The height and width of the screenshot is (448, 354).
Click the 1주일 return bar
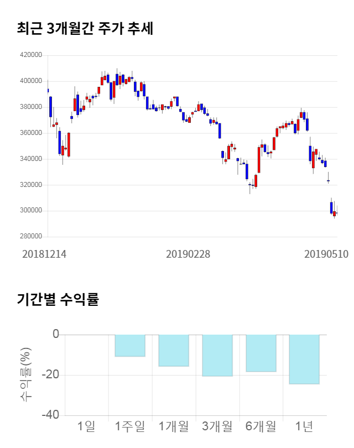click(x=130, y=346)
